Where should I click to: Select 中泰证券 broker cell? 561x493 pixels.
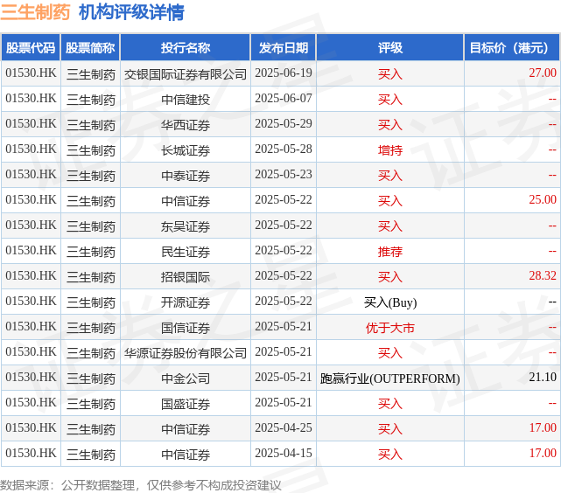click(x=186, y=176)
